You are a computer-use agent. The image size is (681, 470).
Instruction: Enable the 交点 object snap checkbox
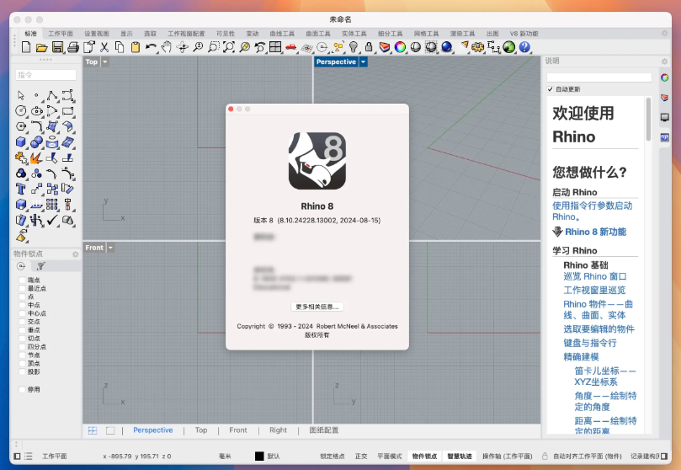22,322
